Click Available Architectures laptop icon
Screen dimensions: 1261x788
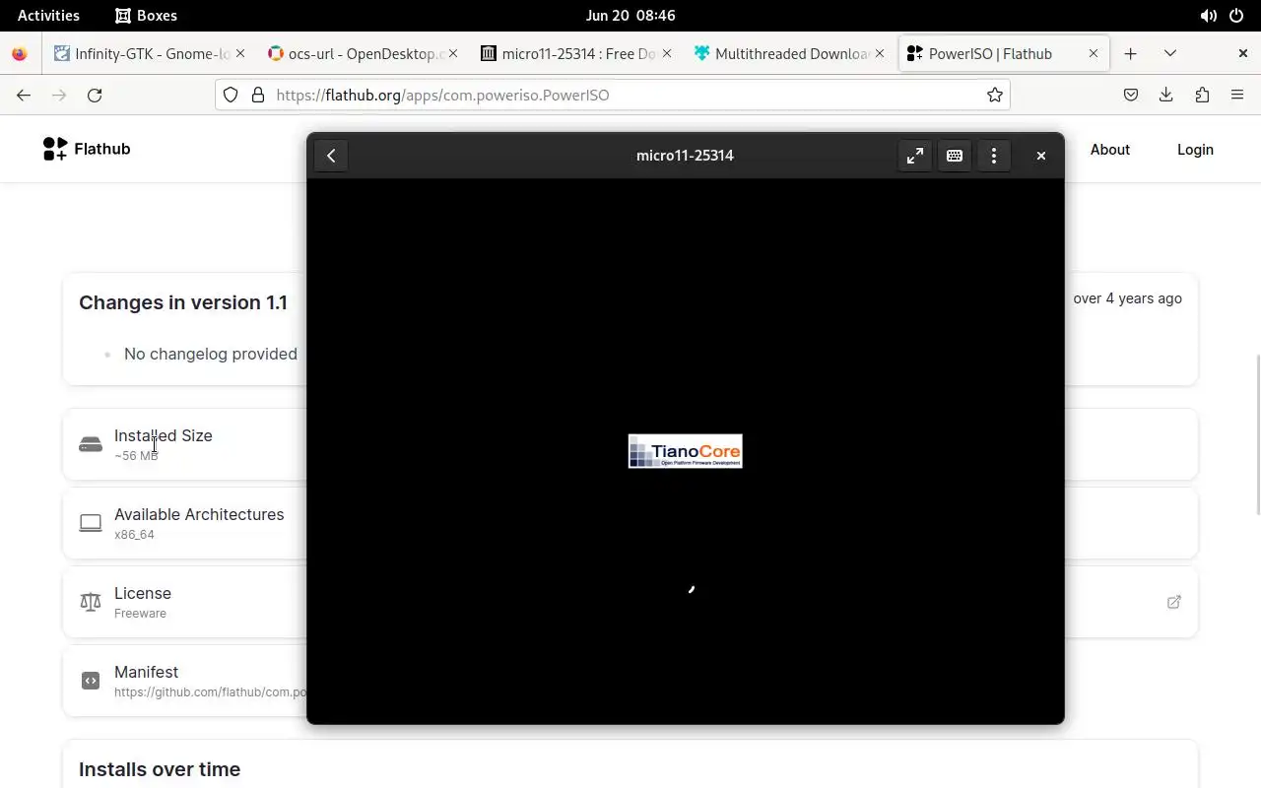tap(91, 523)
